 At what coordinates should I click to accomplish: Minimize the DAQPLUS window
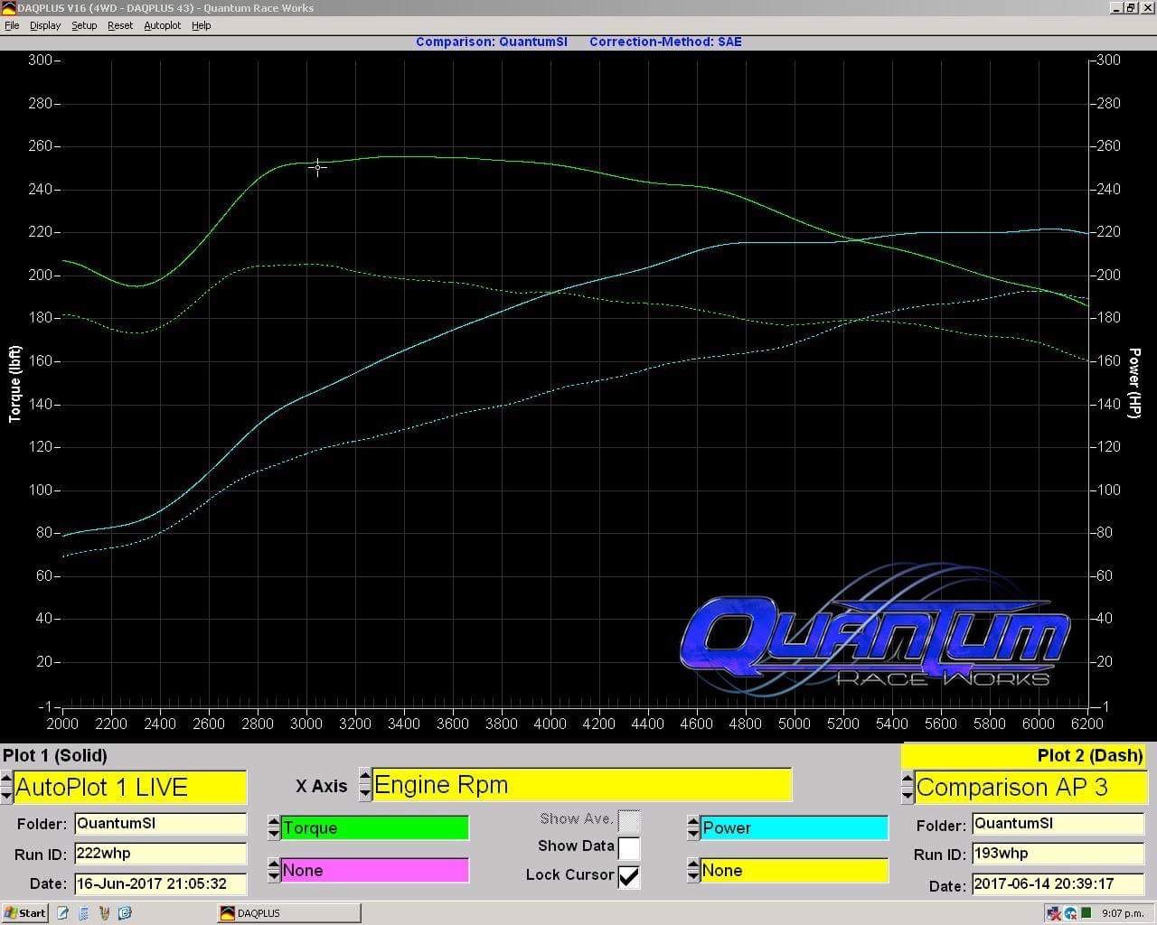pyautogui.click(x=1116, y=7)
